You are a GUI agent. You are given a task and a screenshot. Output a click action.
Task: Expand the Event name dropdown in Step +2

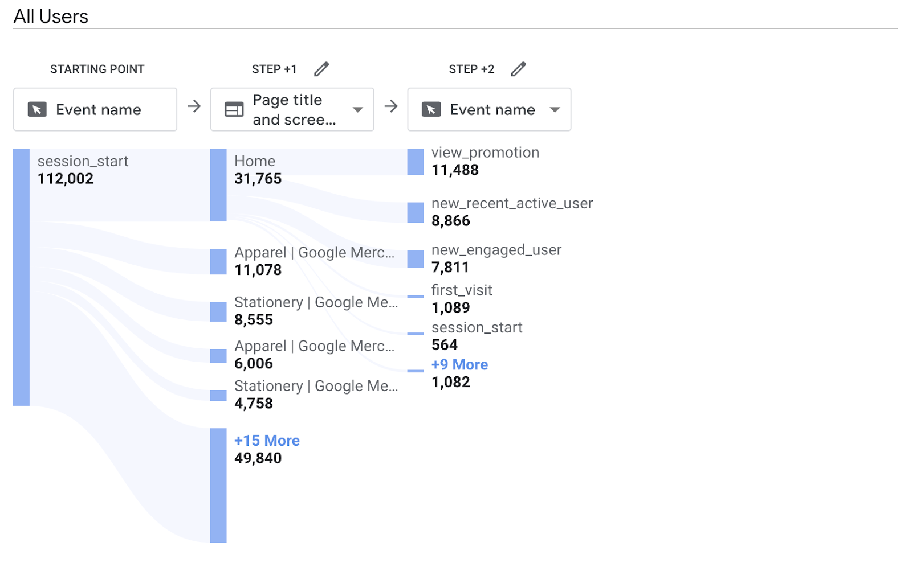pos(555,110)
